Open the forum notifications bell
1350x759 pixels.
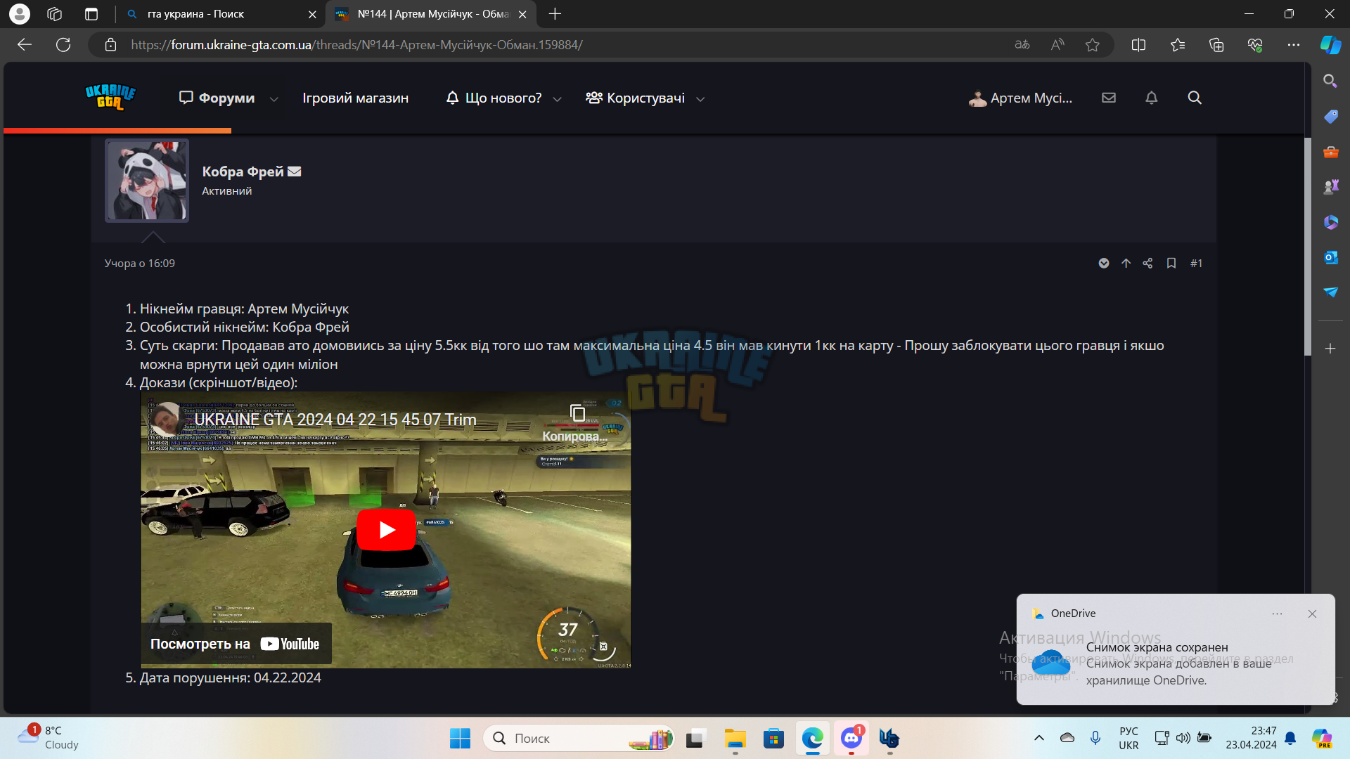(x=1151, y=98)
